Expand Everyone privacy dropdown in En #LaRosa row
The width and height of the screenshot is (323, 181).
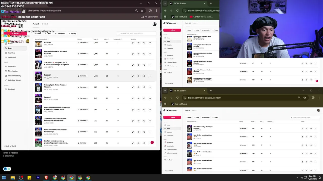tap(83, 65)
